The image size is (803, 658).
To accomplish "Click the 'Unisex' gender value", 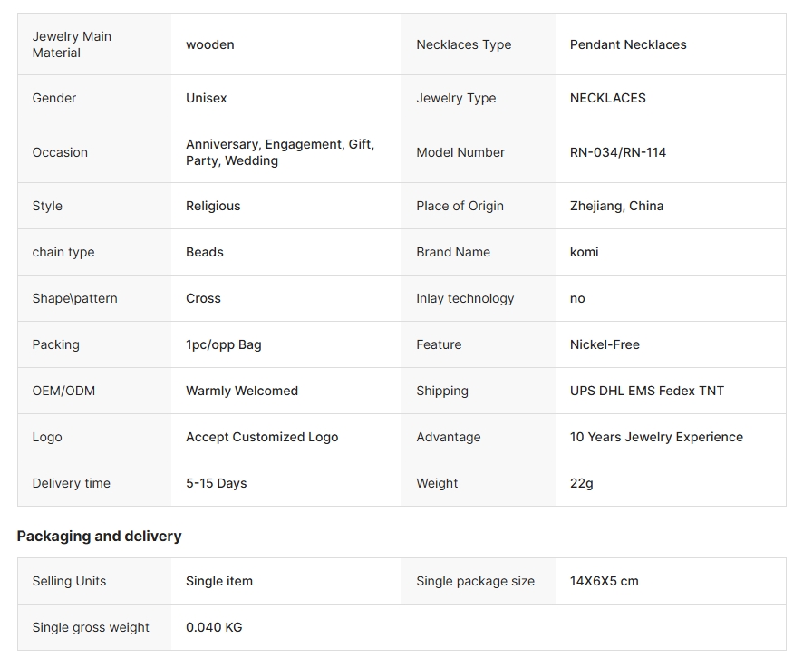I will click(x=206, y=98).
